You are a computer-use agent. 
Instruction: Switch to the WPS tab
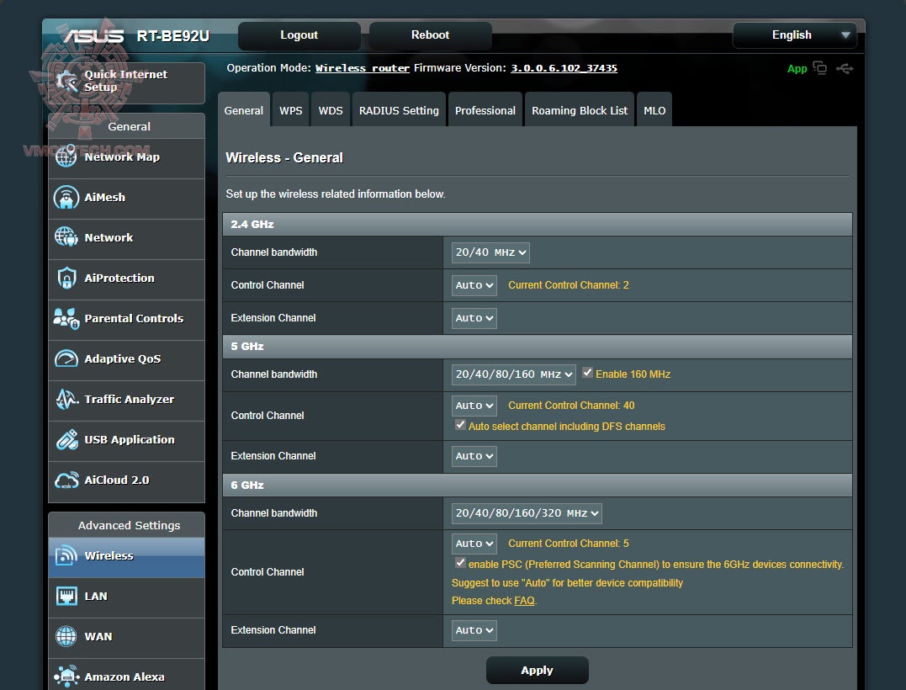click(x=290, y=109)
